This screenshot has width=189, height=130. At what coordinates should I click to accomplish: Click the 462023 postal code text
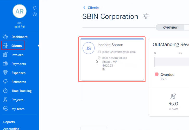[108, 66]
